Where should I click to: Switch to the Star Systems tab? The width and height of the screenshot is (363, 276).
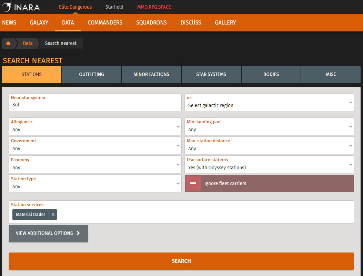click(x=211, y=75)
